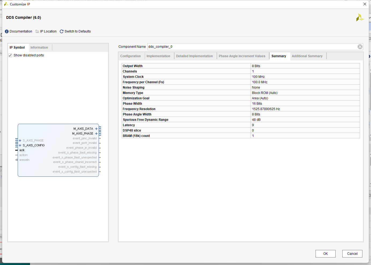Select the Area (Auto) value
This screenshot has width=371, height=265.
coord(260,98)
